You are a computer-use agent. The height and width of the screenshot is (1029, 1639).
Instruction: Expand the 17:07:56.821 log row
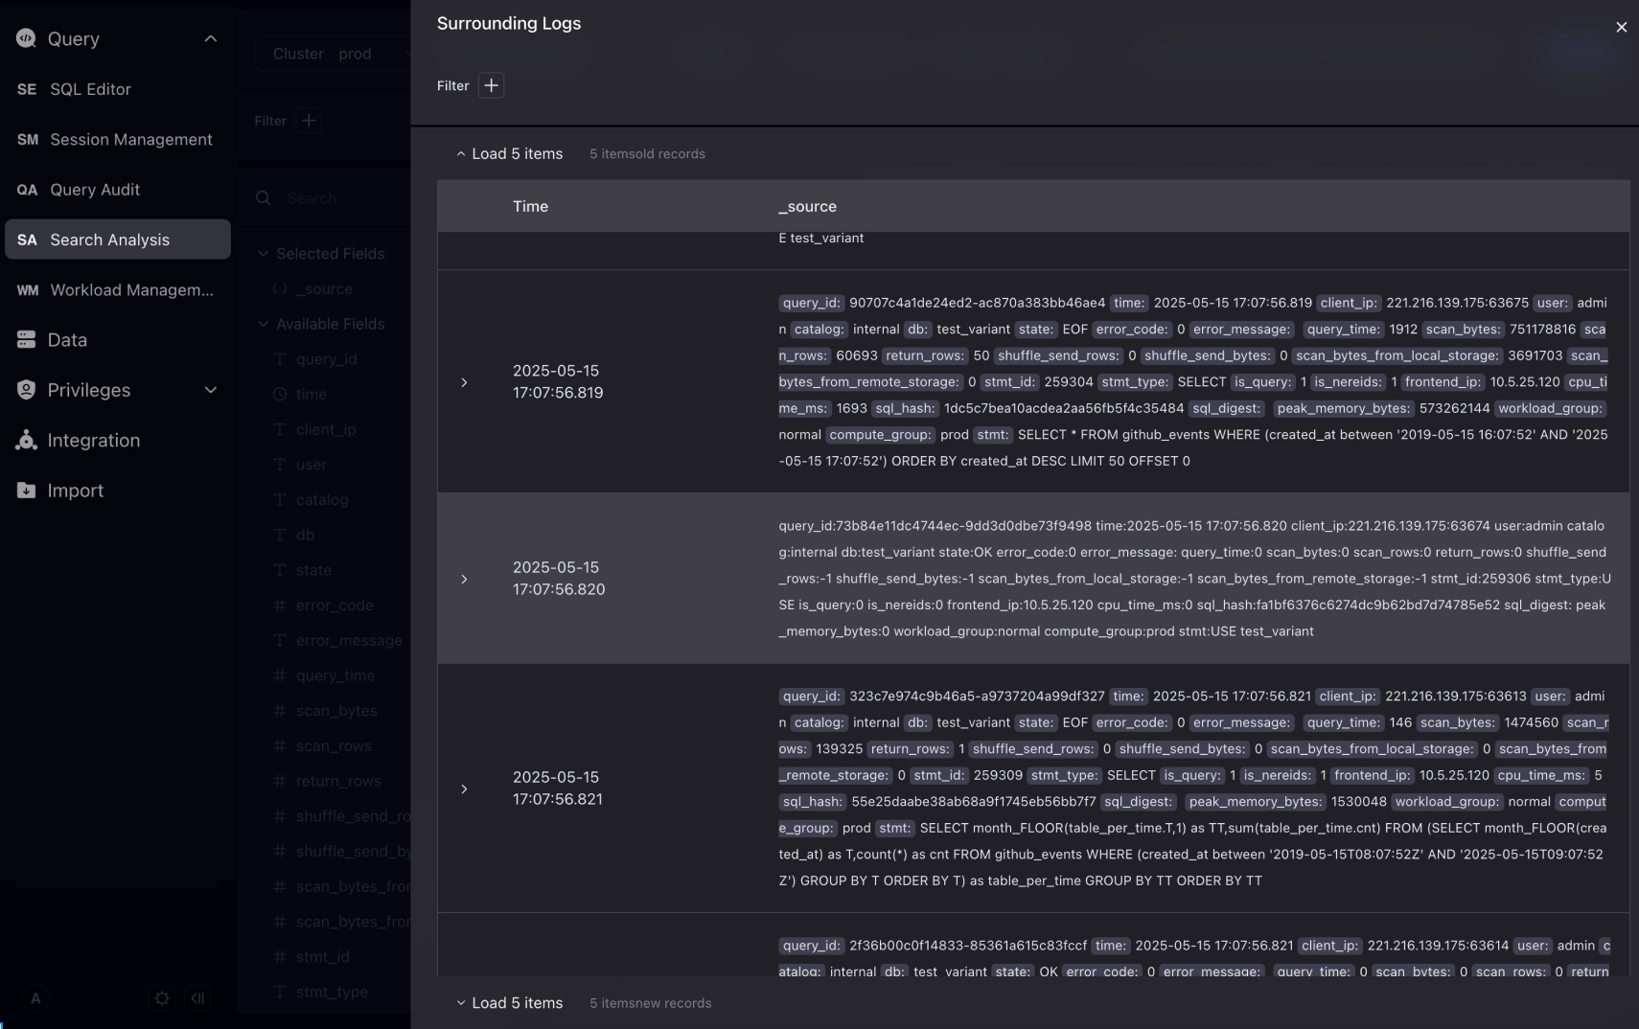(x=464, y=789)
